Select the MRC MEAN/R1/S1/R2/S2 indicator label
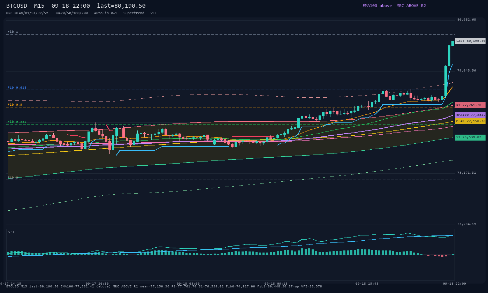The image size is (488, 293). (x=27, y=13)
